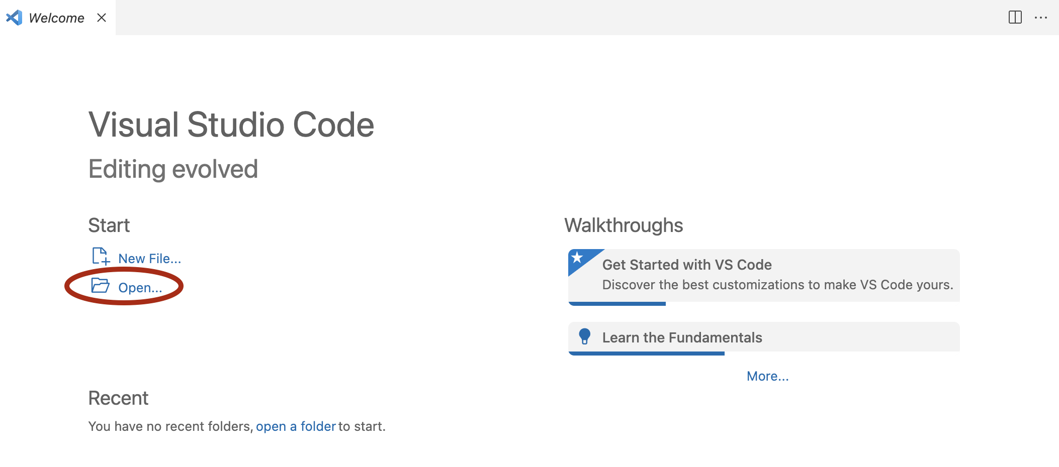The height and width of the screenshot is (467, 1059).
Task: Click the "Open..." link under Start
Action: [x=140, y=288]
